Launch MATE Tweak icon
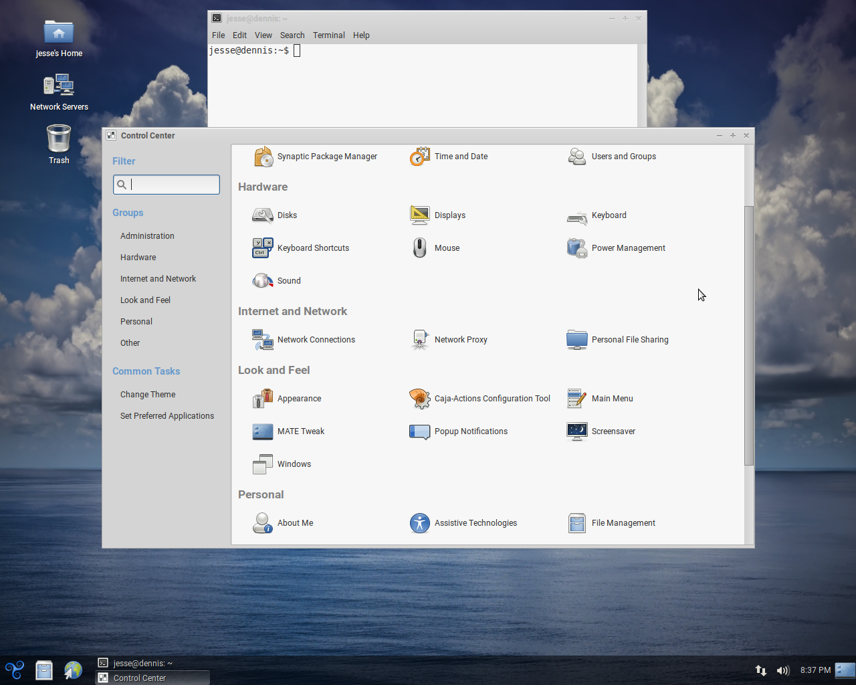The image size is (856, 685). coord(263,431)
